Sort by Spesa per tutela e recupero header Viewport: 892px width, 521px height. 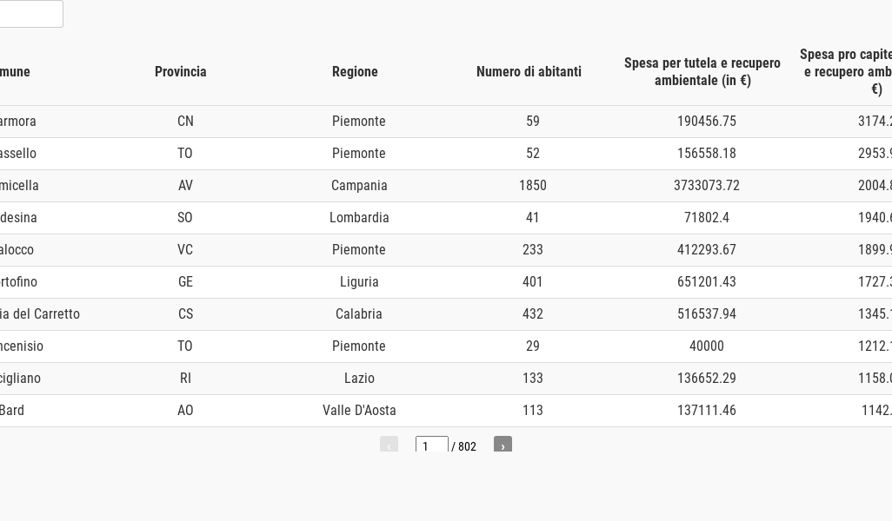pyautogui.click(x=702, y=72)
